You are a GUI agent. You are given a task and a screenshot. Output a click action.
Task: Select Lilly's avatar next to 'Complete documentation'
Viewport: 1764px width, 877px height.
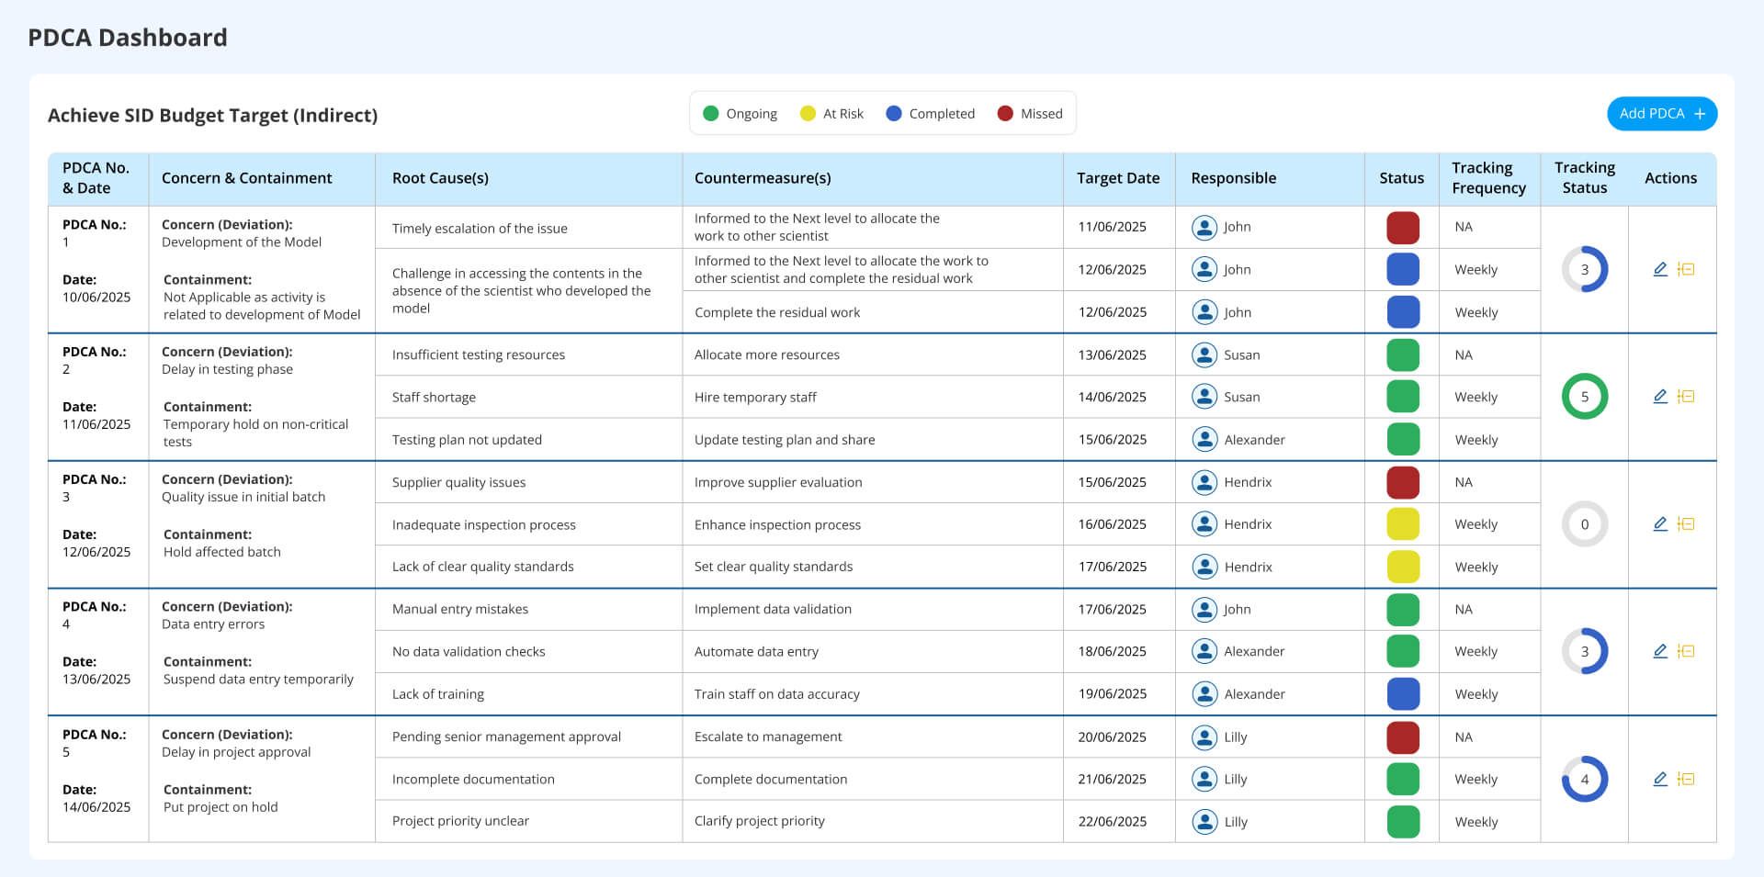pyautogui.click(x=1204, y=778)
